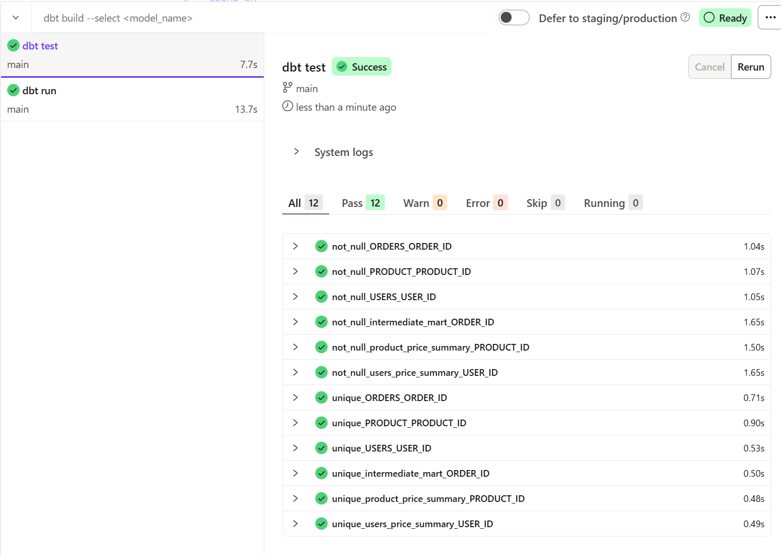781x556 pixels.
Task: Collapse the command panel with the top-left chevron
Action: coord(16,18)
